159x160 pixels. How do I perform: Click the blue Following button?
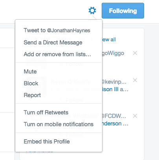tap(123, 11)
